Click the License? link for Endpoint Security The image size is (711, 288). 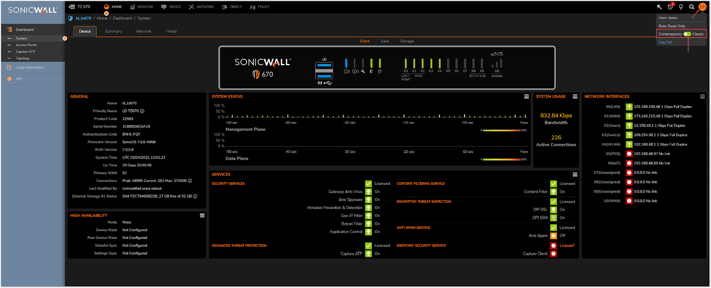pos(567,245)
